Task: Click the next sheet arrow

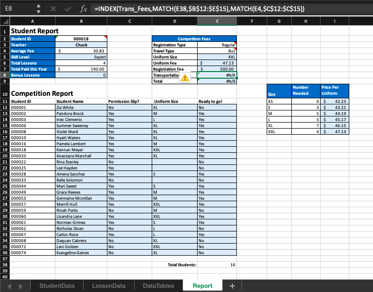Action: tap(21, 286)
